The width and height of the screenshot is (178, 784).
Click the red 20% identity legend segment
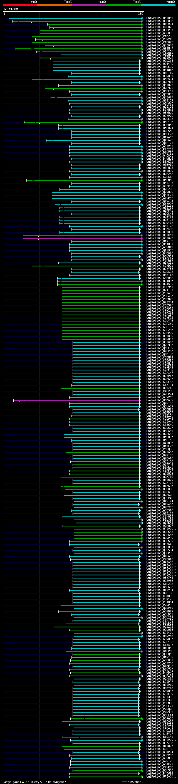[20, 5]
